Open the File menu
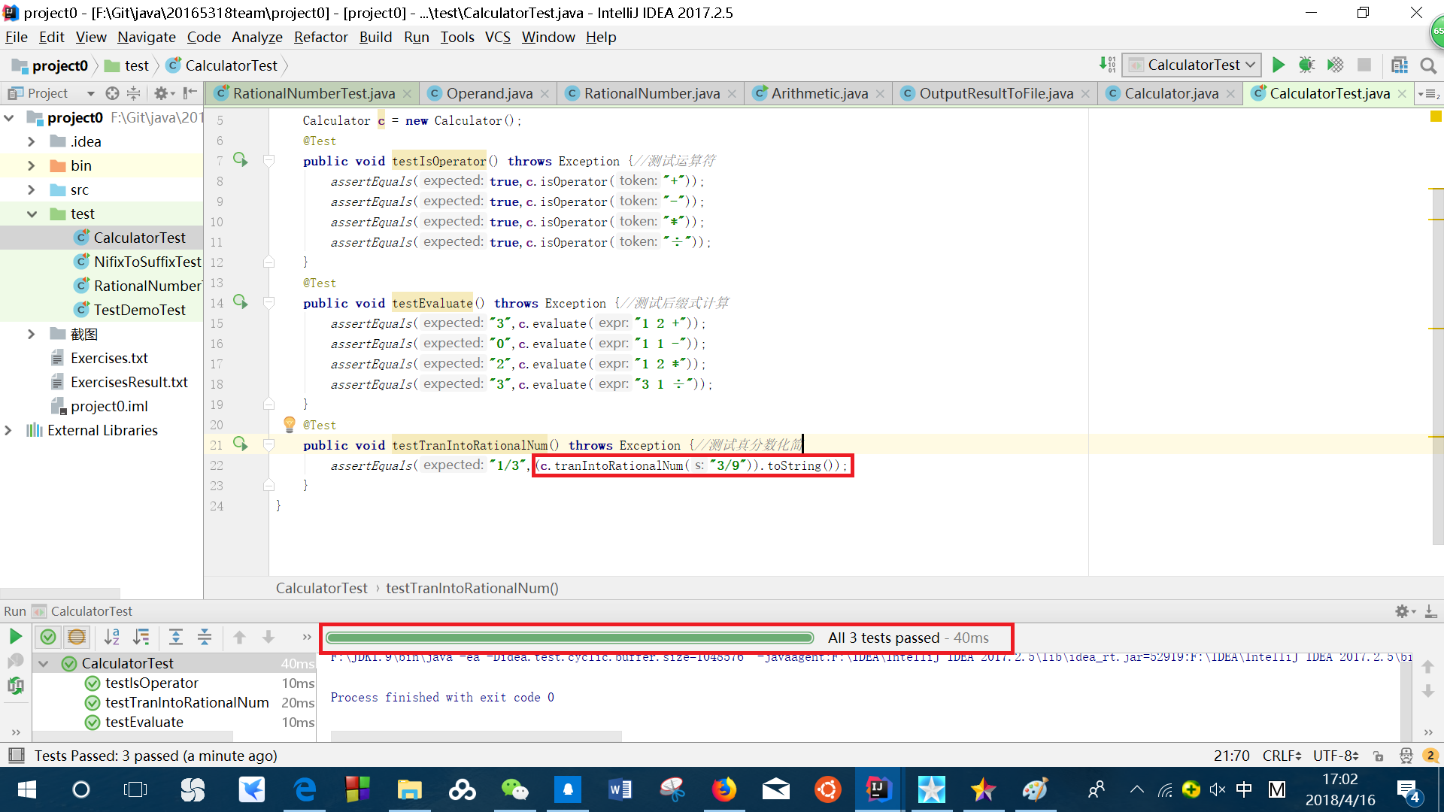 pos(16,37)
